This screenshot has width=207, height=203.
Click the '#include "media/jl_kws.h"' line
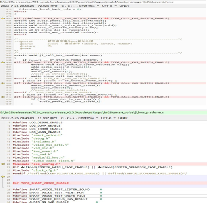click(x=39, y=158)
